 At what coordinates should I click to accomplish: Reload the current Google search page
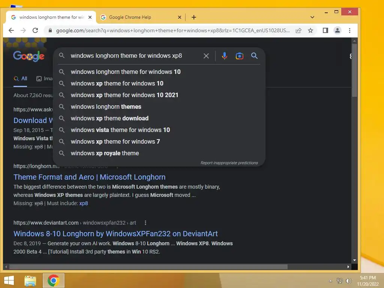35,30
